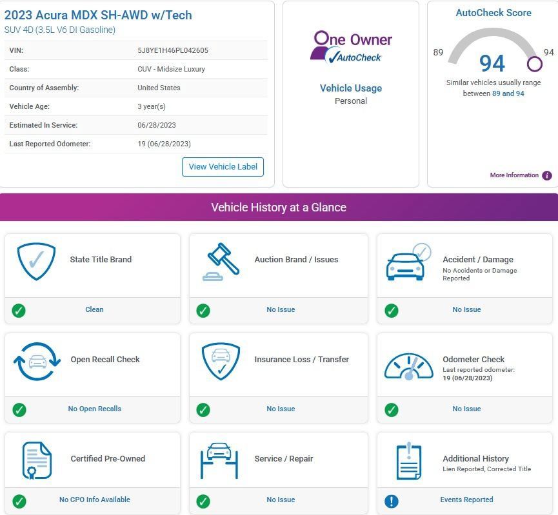Viewport: 558px width, 515px height.
Task: Click No Issue under Auction Brand / Issues
Action: click(281, 309)
